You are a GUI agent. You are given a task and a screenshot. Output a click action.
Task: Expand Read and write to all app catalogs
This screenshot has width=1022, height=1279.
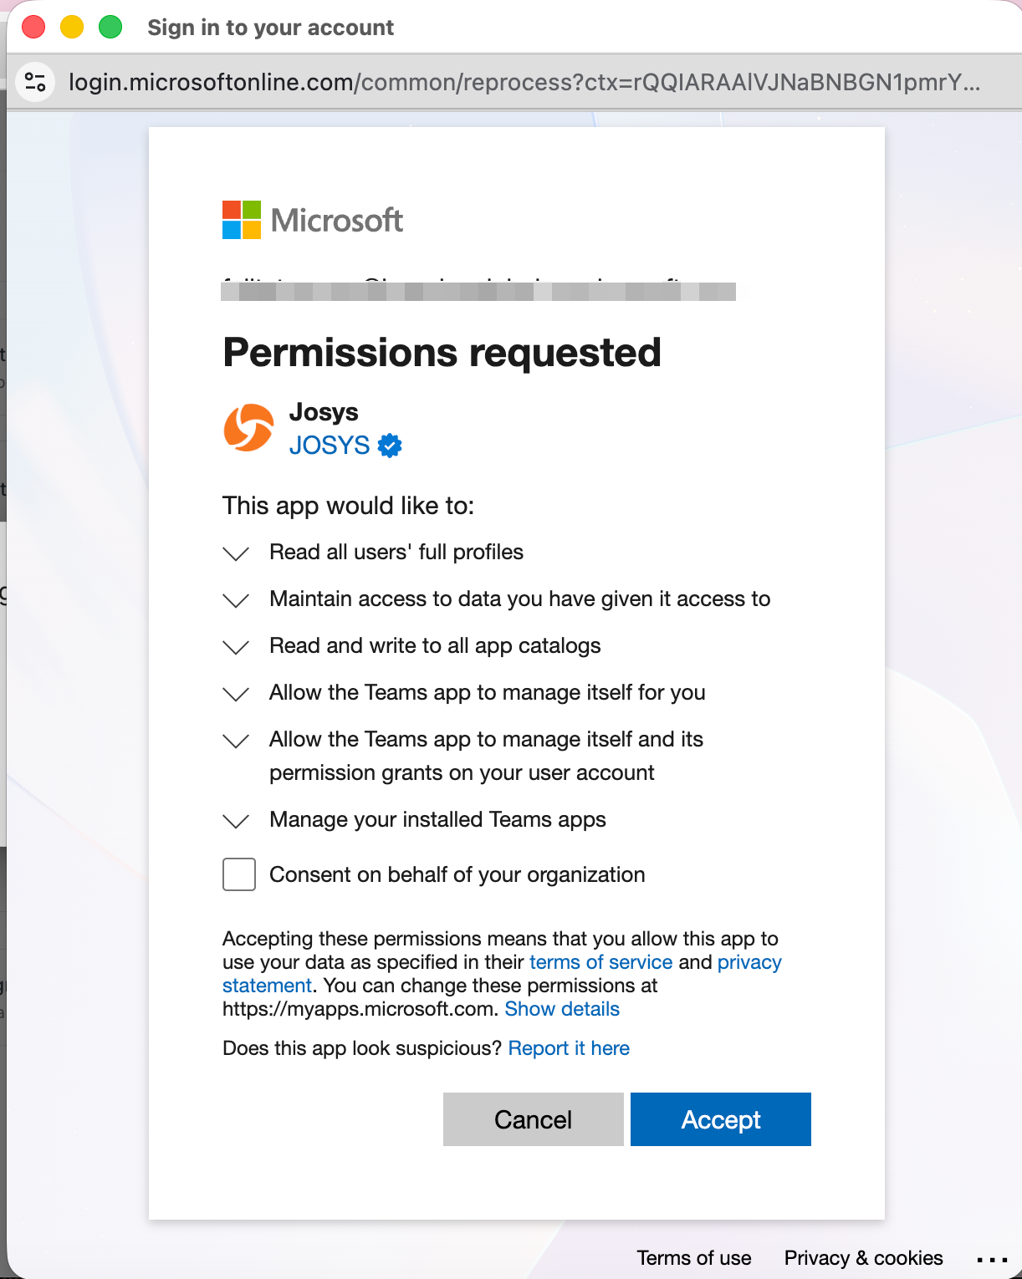pos(237,647)
